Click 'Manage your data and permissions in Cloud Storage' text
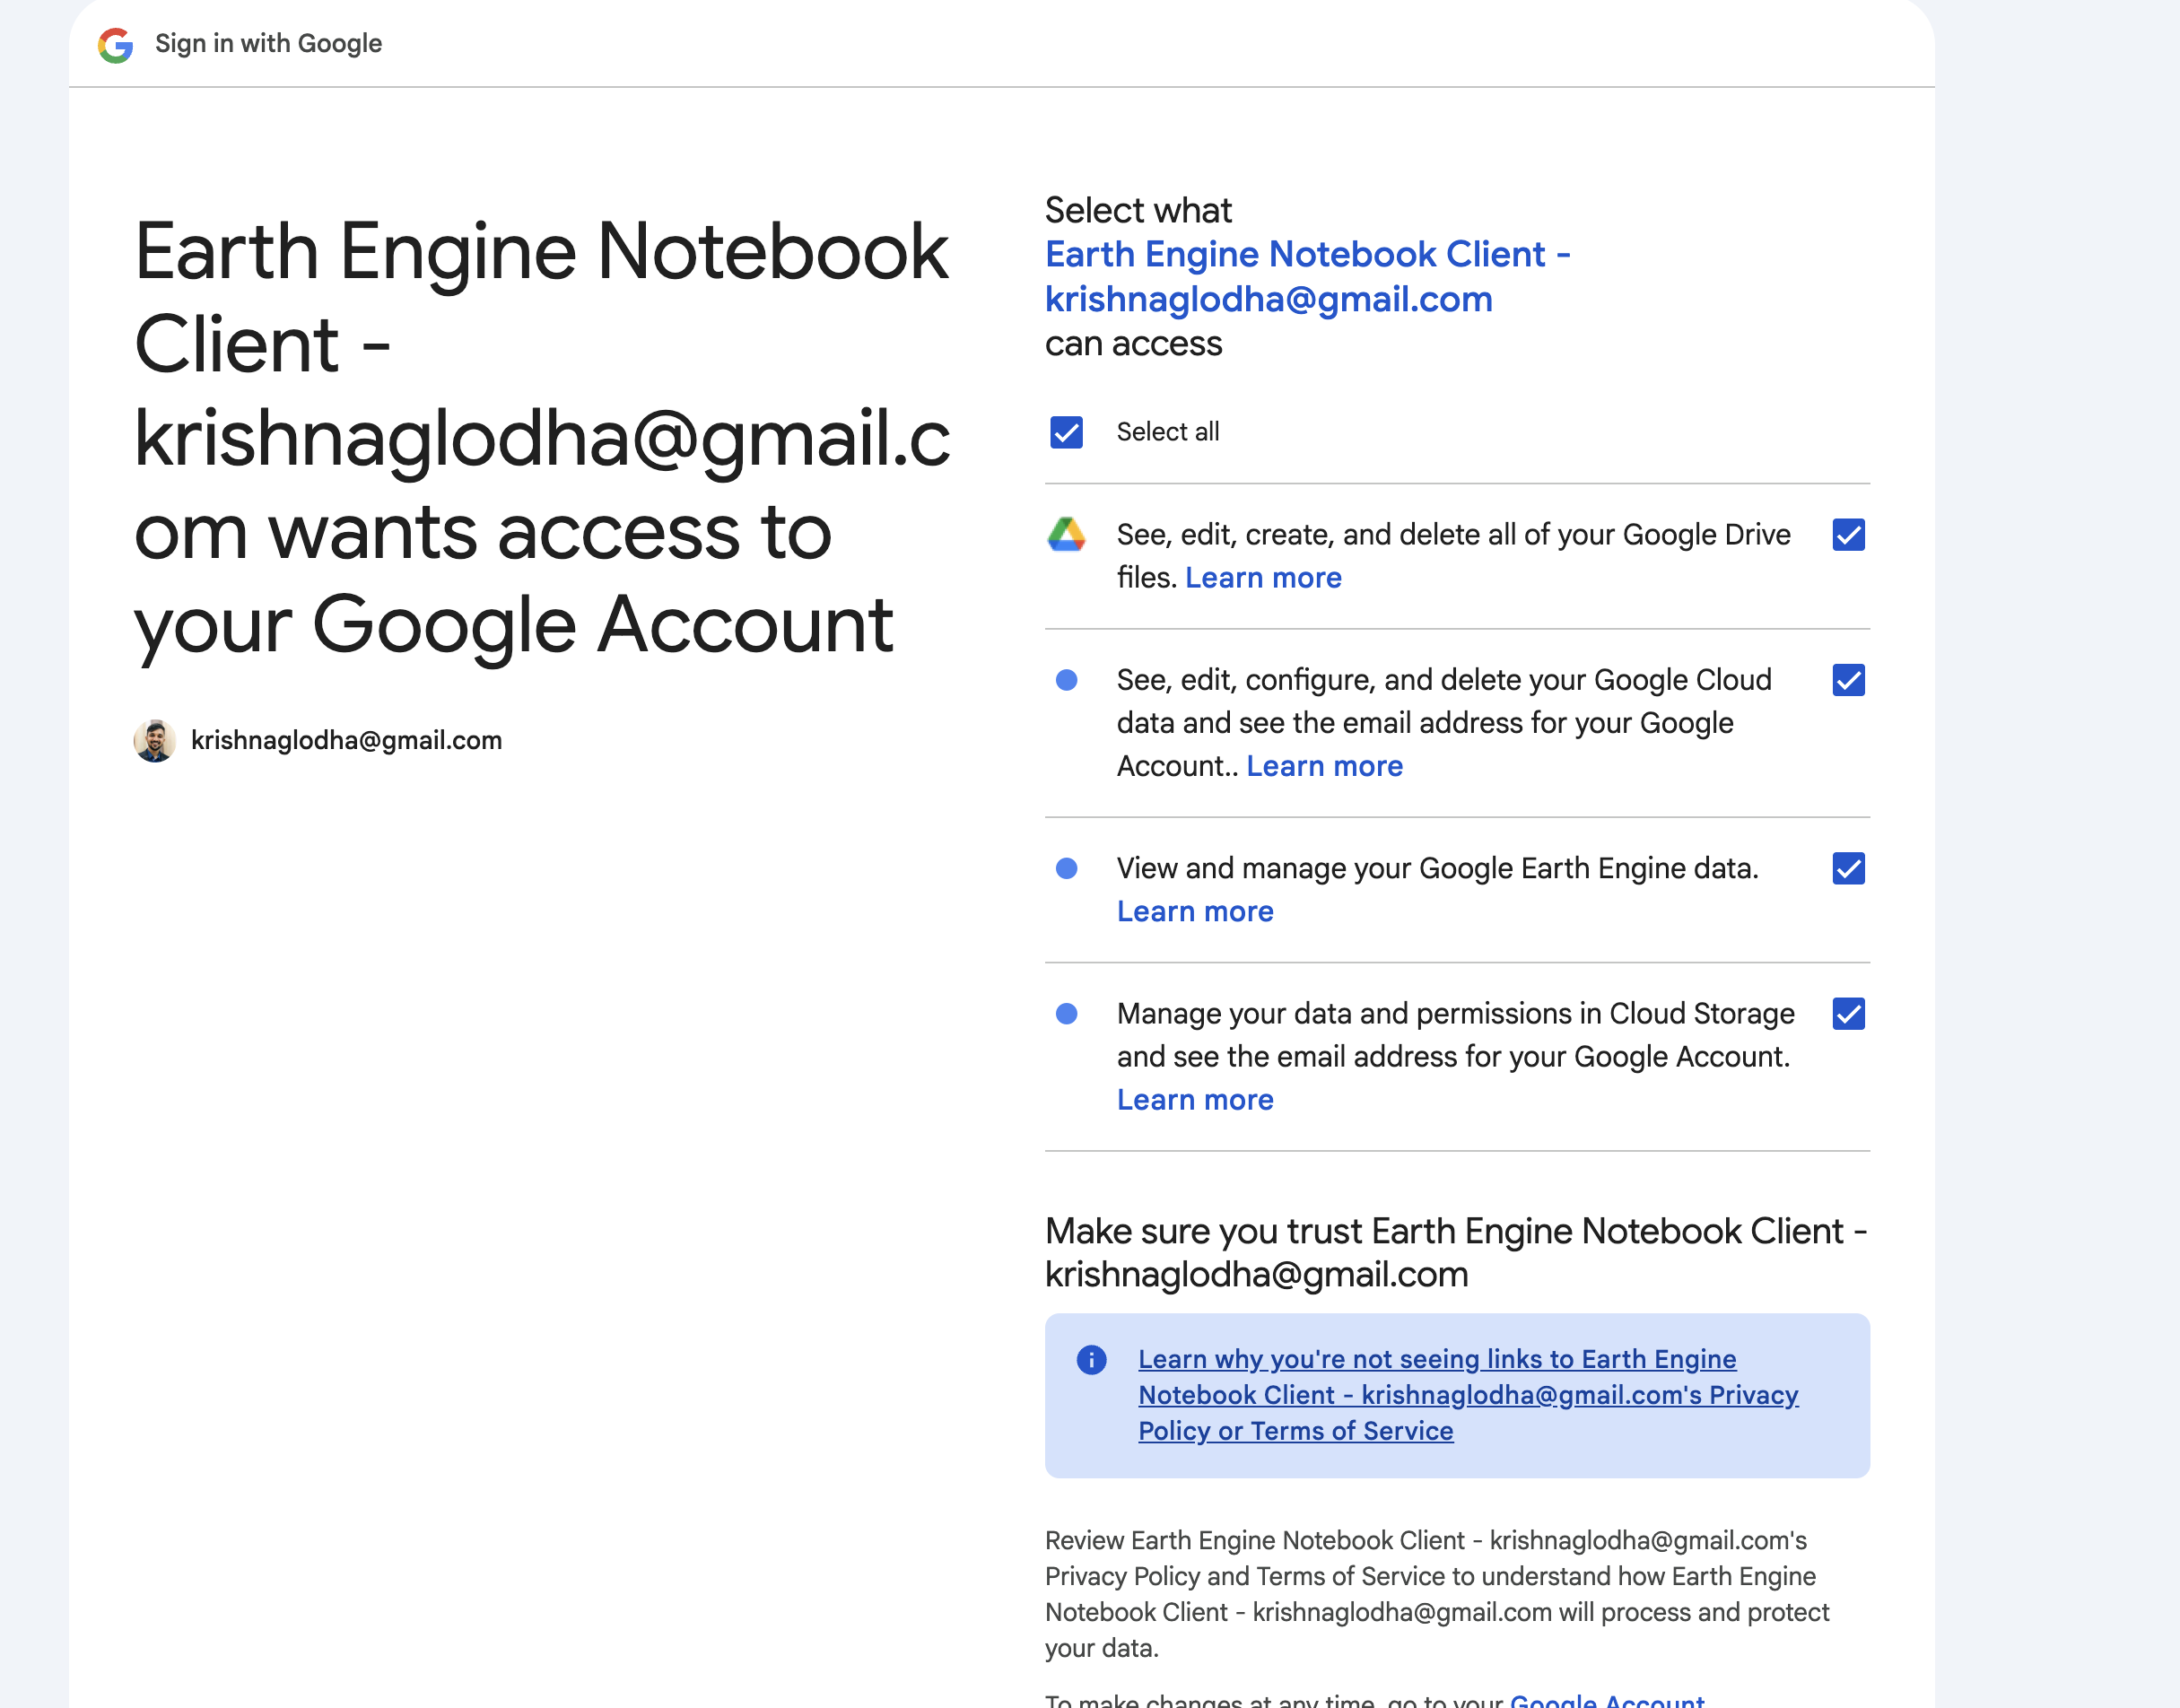Screen dimensions: 2180x1708 point(1455,1035)
